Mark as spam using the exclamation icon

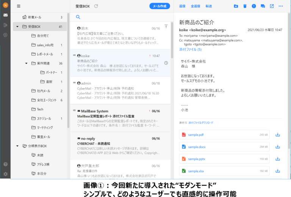pos(254,6)
